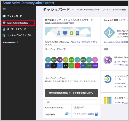Select the 営業 group tile
The height and width of the screenshot is (121, 129).
tap(66, 66)
